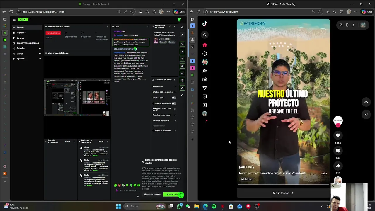Screen dimensions: 375x211
Task: Open Chat de solo-seguidores options
Action: point(164,92)
